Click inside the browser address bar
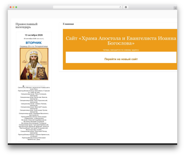Image resolution: width=185 pixels, height=156 pixels. click(87, 7)
